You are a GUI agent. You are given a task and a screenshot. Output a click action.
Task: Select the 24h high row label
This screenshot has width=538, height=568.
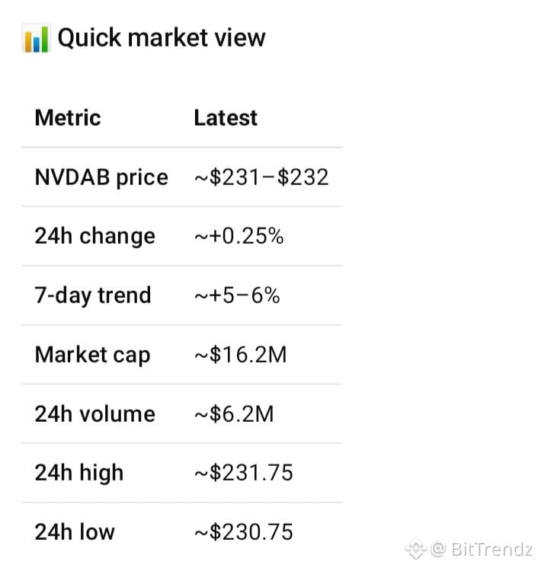79,473
